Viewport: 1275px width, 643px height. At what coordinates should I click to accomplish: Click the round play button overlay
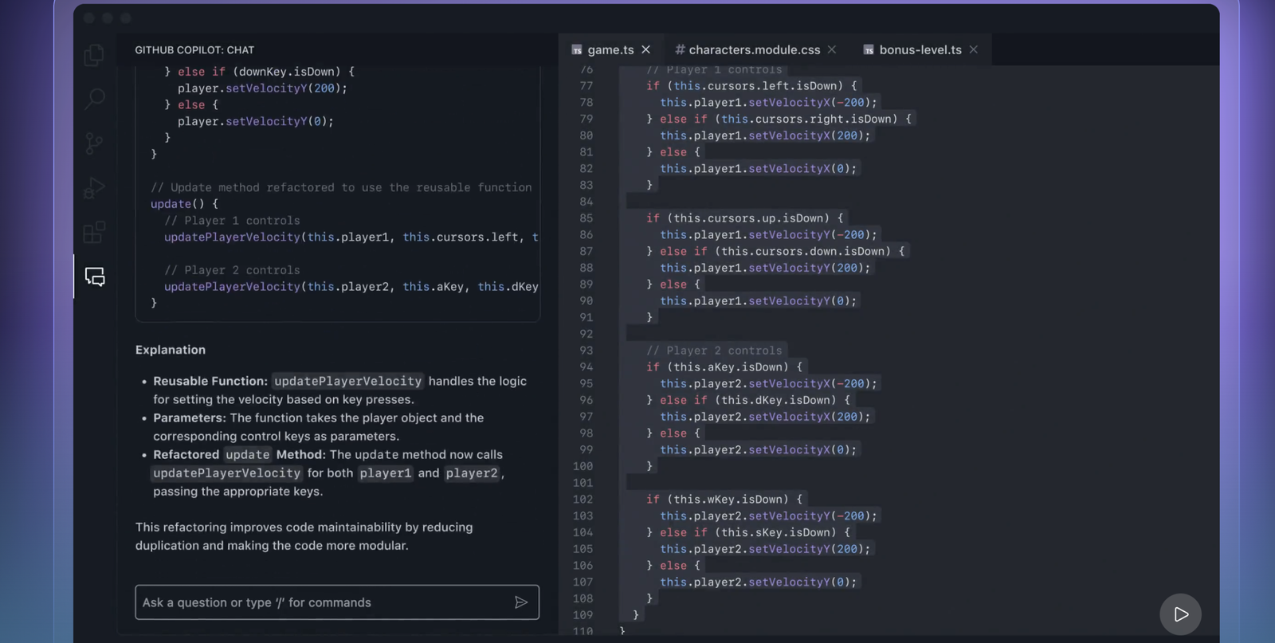[1181, 614]
